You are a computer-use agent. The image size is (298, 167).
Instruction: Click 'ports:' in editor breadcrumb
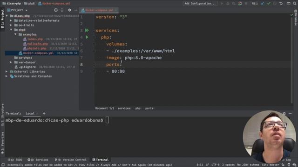coord(150,108)
